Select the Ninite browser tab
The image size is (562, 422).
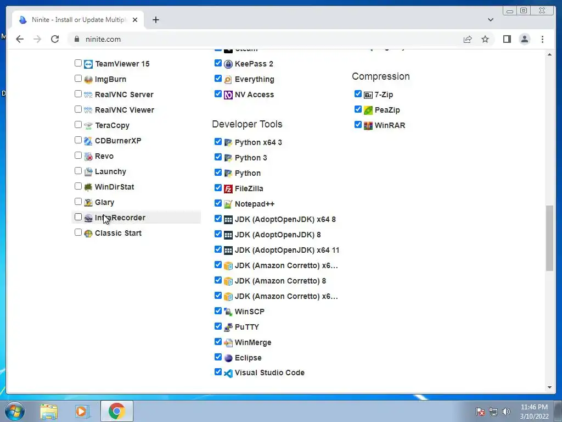point(78,20)
